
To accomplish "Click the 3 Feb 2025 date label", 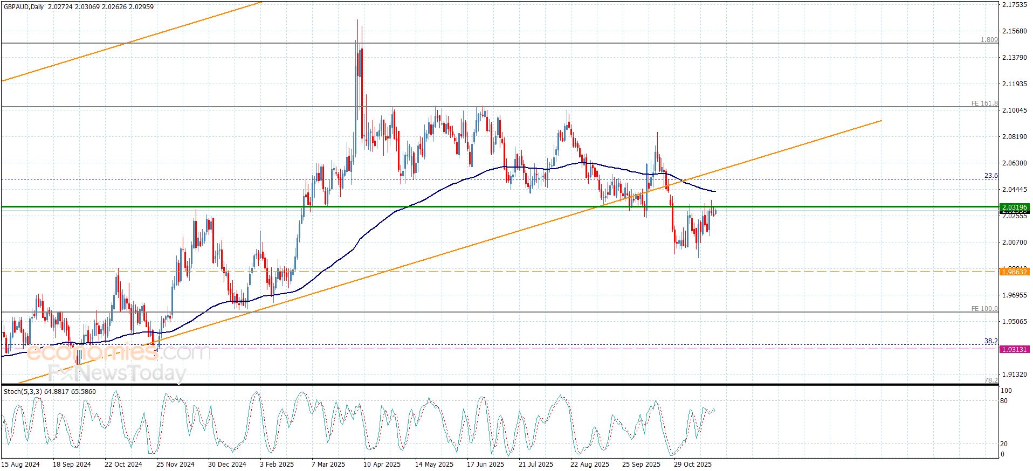I will (277, 465).
